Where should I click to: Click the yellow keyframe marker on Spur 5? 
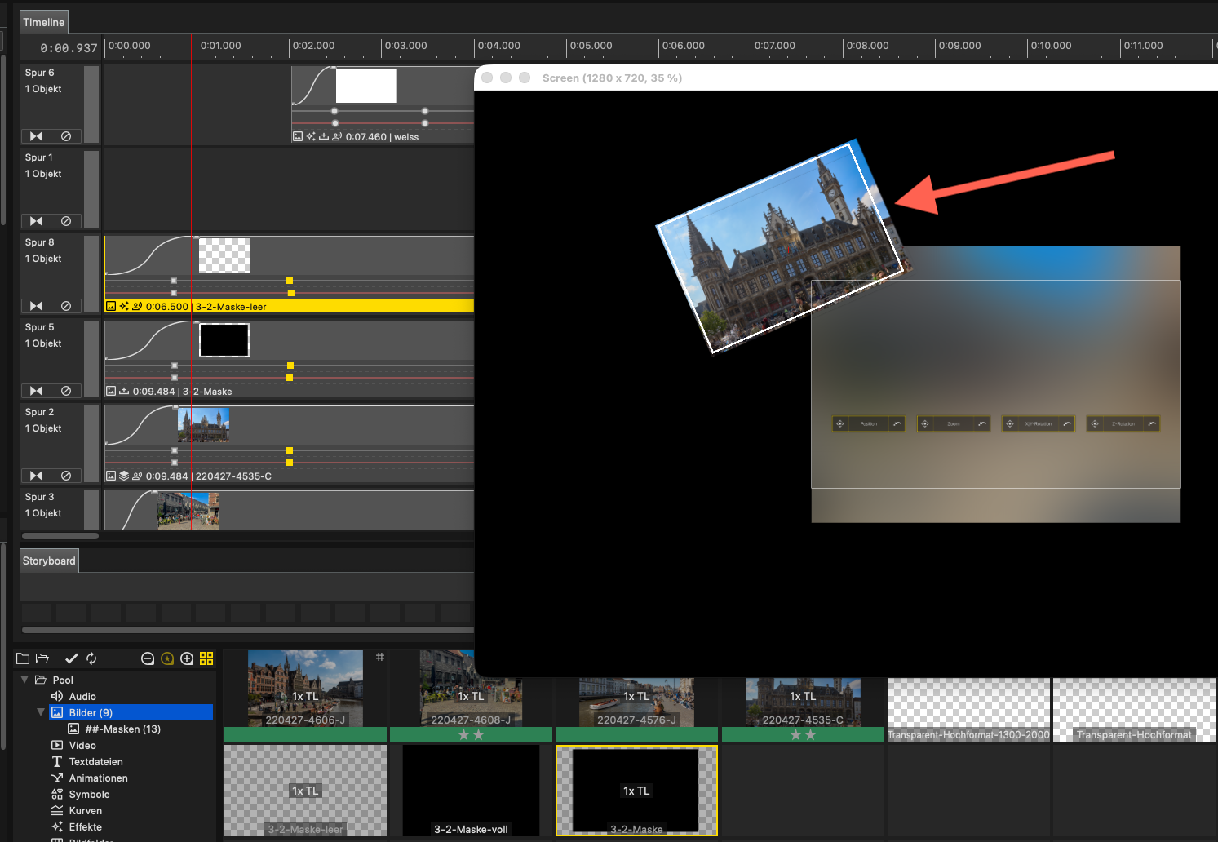290,366
